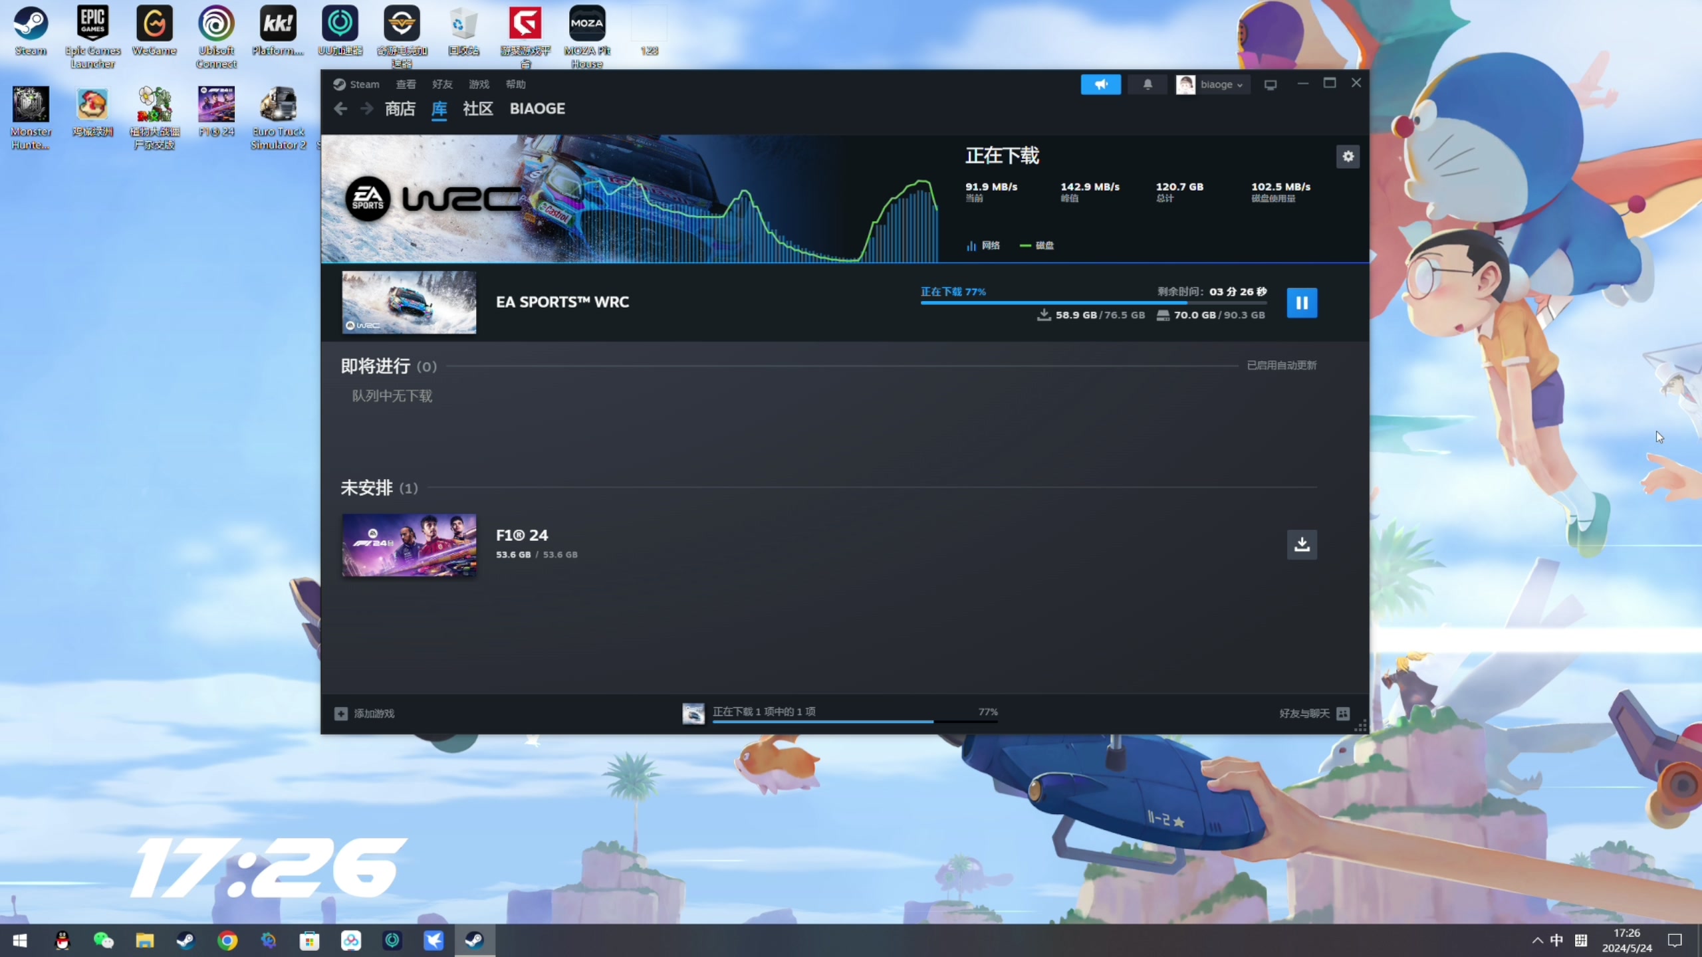1702x957 pixels.
Task: Open the 库 library tab
Action: [439, 108]
